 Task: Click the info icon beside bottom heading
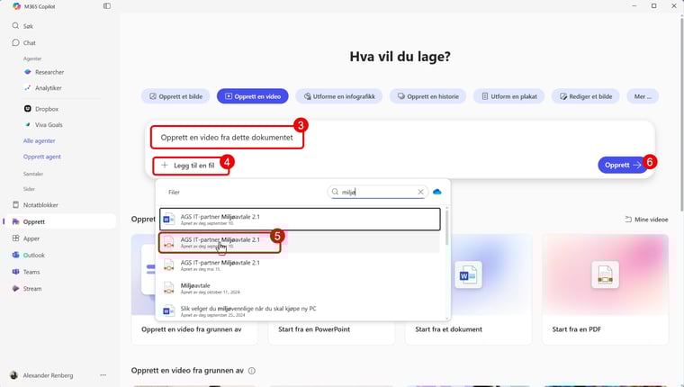tap(252, 371)
